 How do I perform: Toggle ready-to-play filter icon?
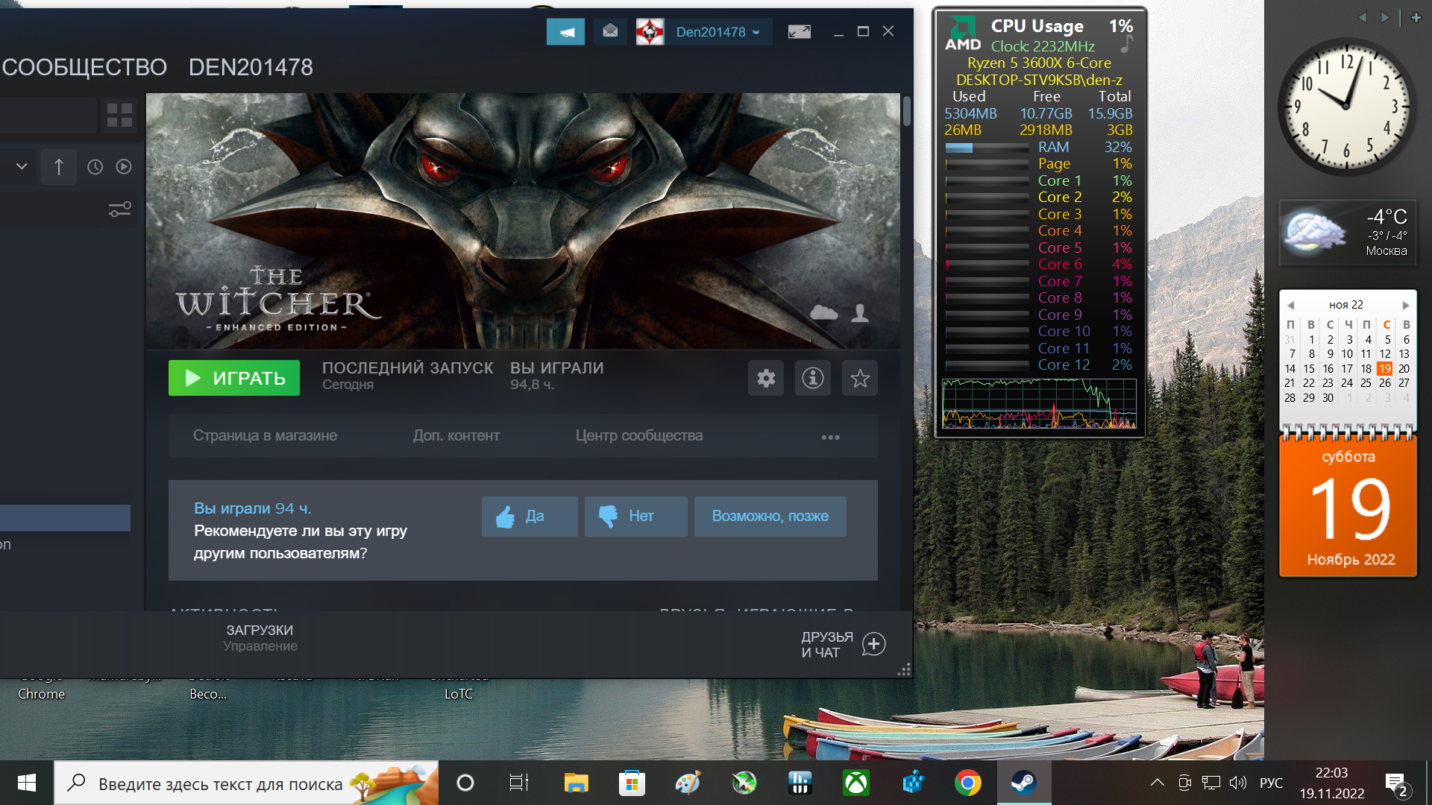coord(124,167)
